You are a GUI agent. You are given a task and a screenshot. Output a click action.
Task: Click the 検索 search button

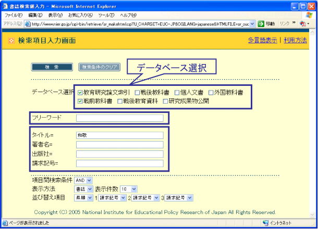tap(52, 67)
